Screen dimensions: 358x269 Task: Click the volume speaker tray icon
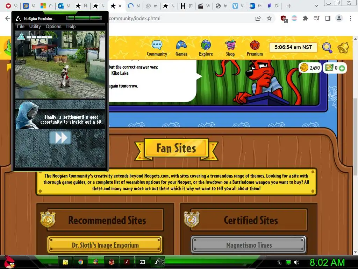click(x=297, y=262)
